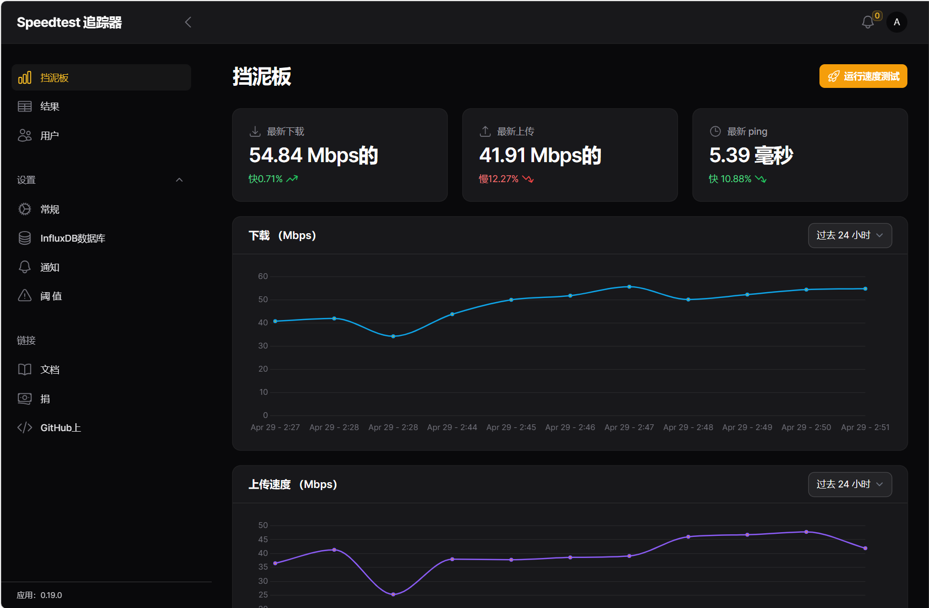This screenshot has width=929, height=608.
Task: Open download chart time range dropdown
Action: (849, 235)
